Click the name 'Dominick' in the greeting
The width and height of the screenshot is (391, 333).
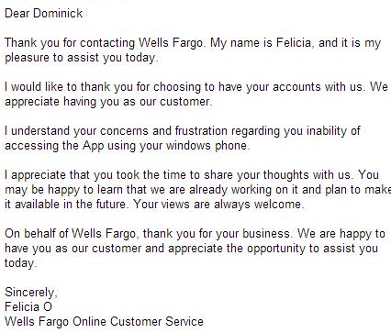click(x=58, y=13)
